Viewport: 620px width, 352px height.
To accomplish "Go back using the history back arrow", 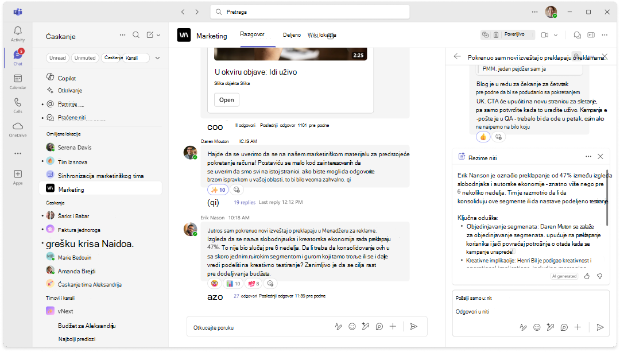I will click(183, 12).
